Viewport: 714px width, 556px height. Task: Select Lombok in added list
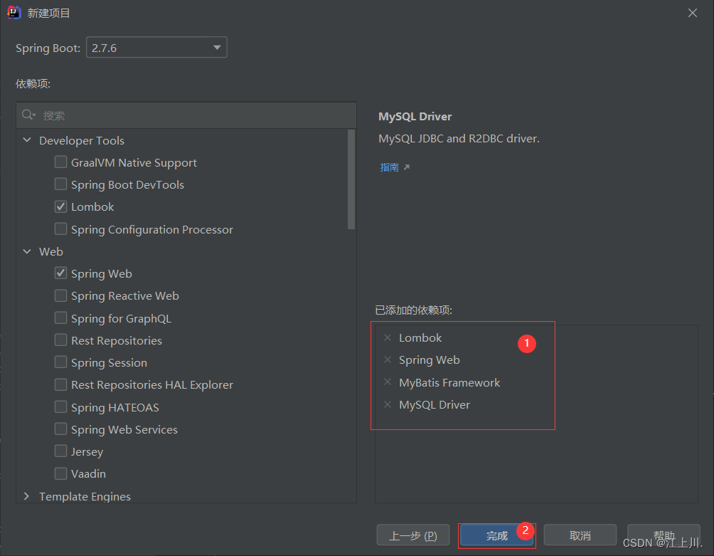pyautogui.click(x=420, y=337)
